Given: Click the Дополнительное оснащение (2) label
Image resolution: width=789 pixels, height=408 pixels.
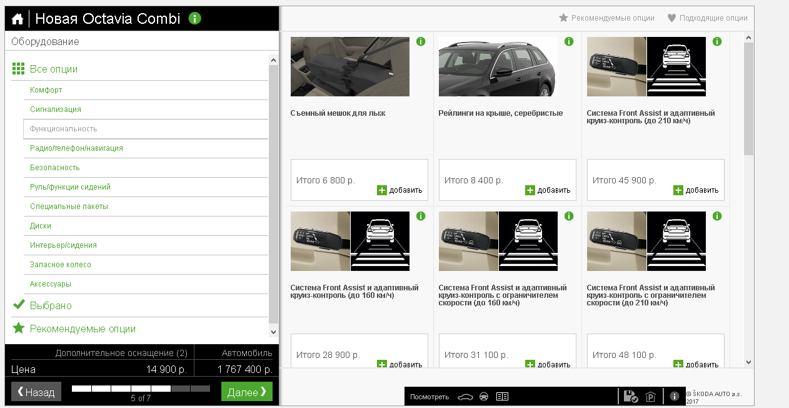Looking at the screenshot, I should (x=121, y=353).
